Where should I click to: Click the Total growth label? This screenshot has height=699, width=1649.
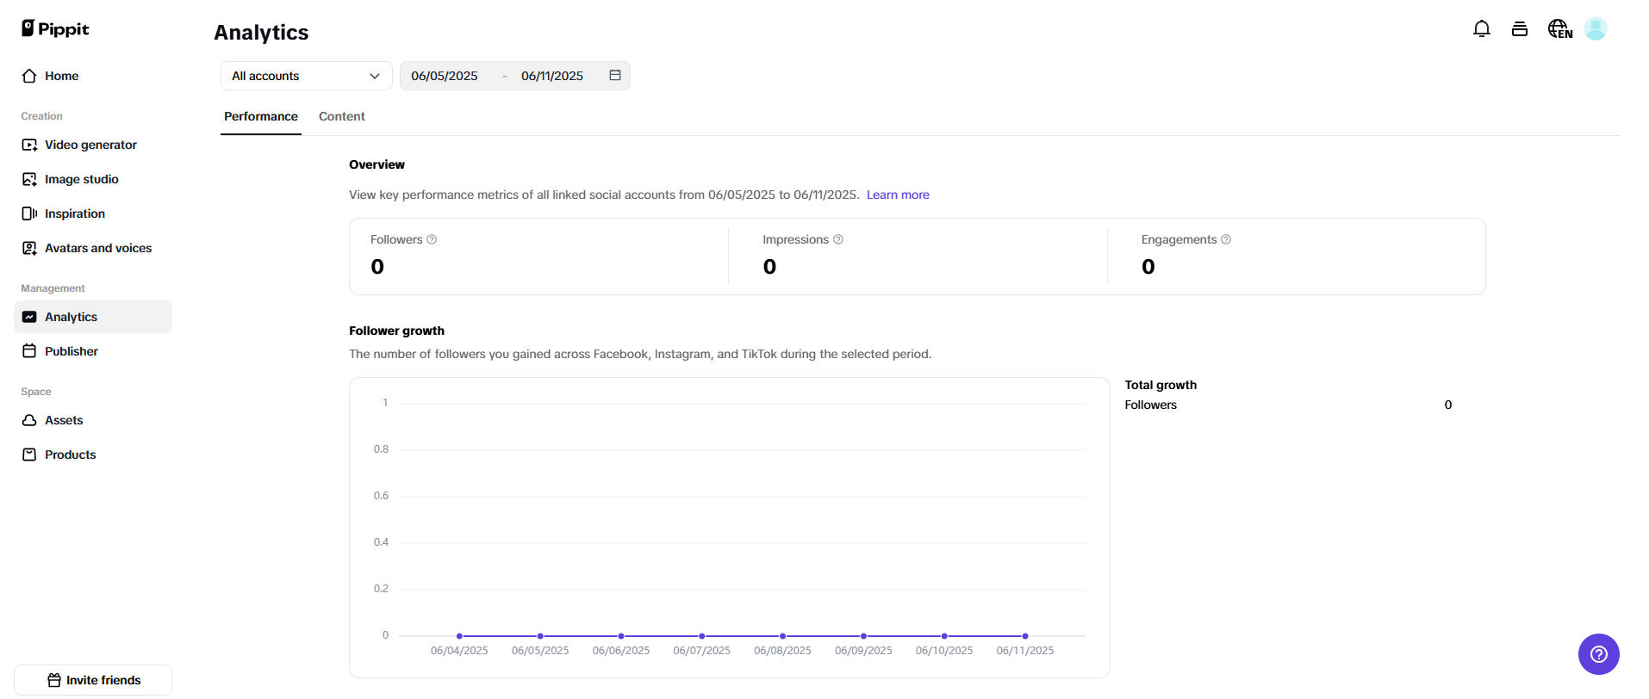[x=1161, y=385]
